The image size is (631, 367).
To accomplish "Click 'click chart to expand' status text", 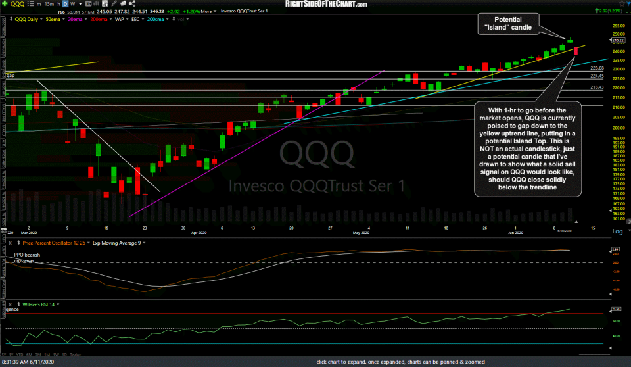I will click(x=400, y=362).
